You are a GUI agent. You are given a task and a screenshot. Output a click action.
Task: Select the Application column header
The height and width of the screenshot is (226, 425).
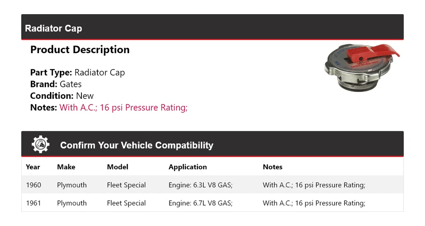tap(188, 167)
